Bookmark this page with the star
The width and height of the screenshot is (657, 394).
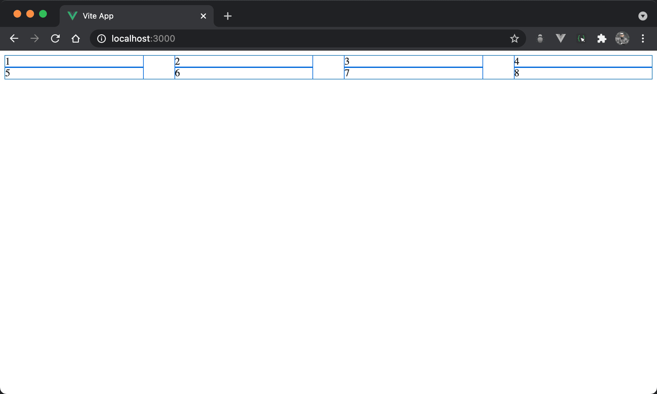click(x=514, y=39)
